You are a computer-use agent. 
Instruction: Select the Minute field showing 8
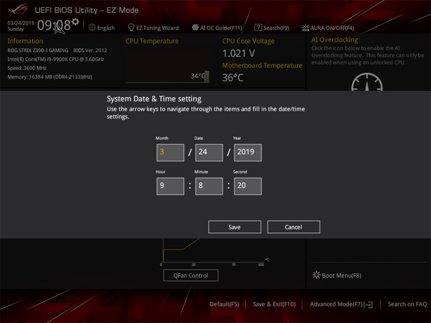[x=209, y=186]
